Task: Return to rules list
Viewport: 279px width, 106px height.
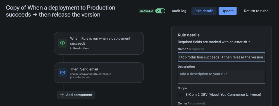Action: point(256,11)
